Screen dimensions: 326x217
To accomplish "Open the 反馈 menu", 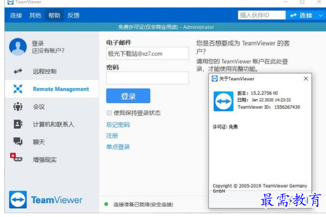I will click(73, 15).
